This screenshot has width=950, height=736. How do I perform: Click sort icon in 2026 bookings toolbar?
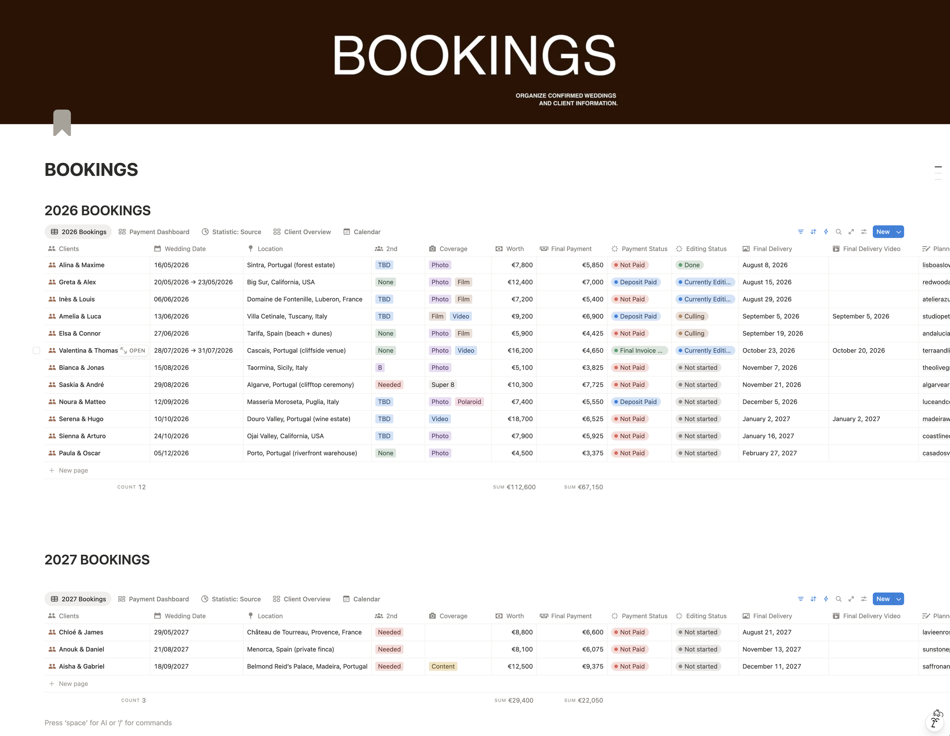813,232
